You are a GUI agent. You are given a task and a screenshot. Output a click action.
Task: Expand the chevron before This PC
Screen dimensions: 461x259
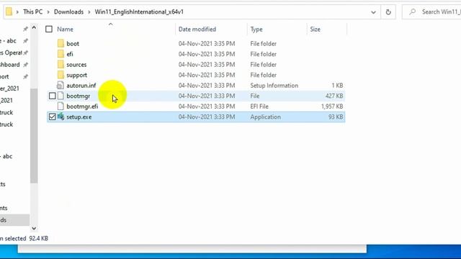(x=17, y=12)
